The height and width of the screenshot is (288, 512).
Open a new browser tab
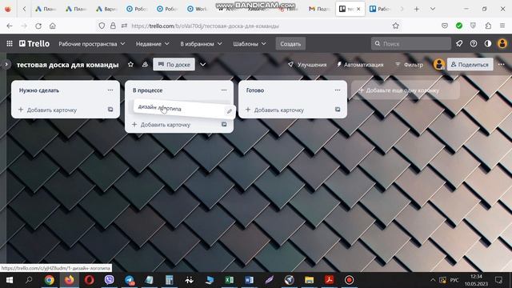(x=416, y=9)
